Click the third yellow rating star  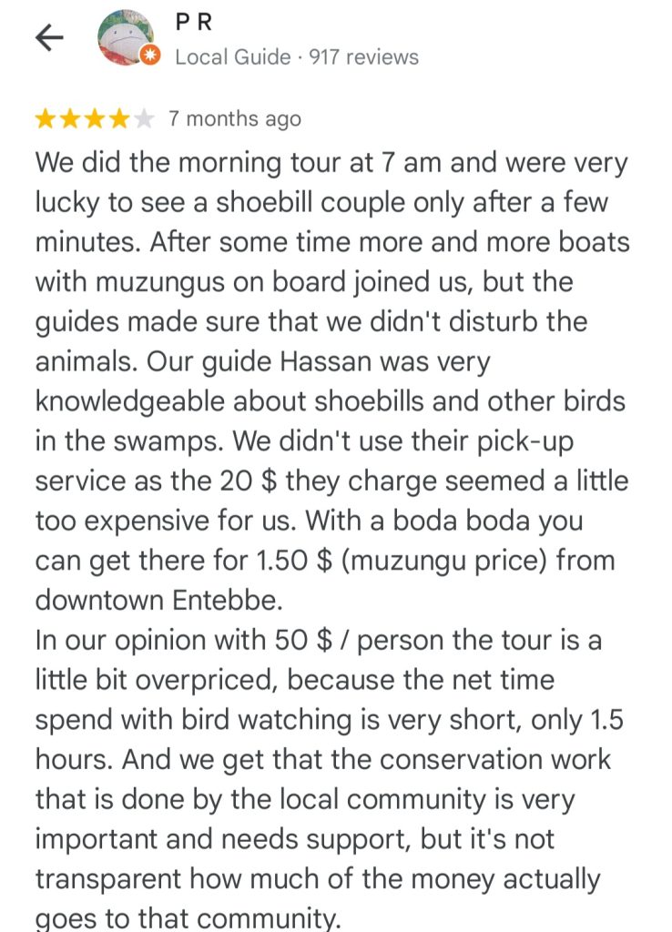click(94, 119)
